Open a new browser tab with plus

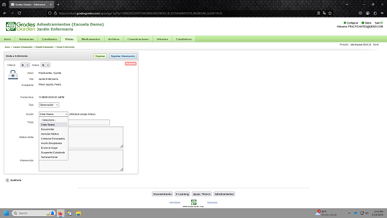tap(58, 4)
